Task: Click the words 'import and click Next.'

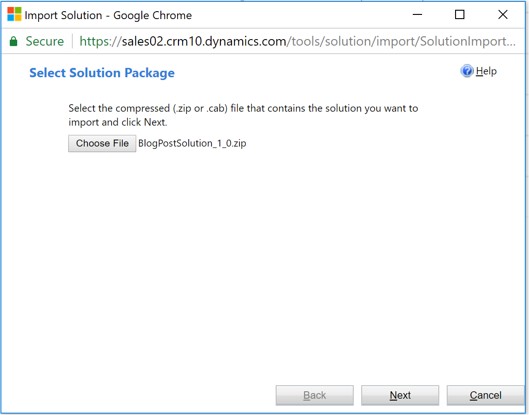Action: tap(118, 123)
